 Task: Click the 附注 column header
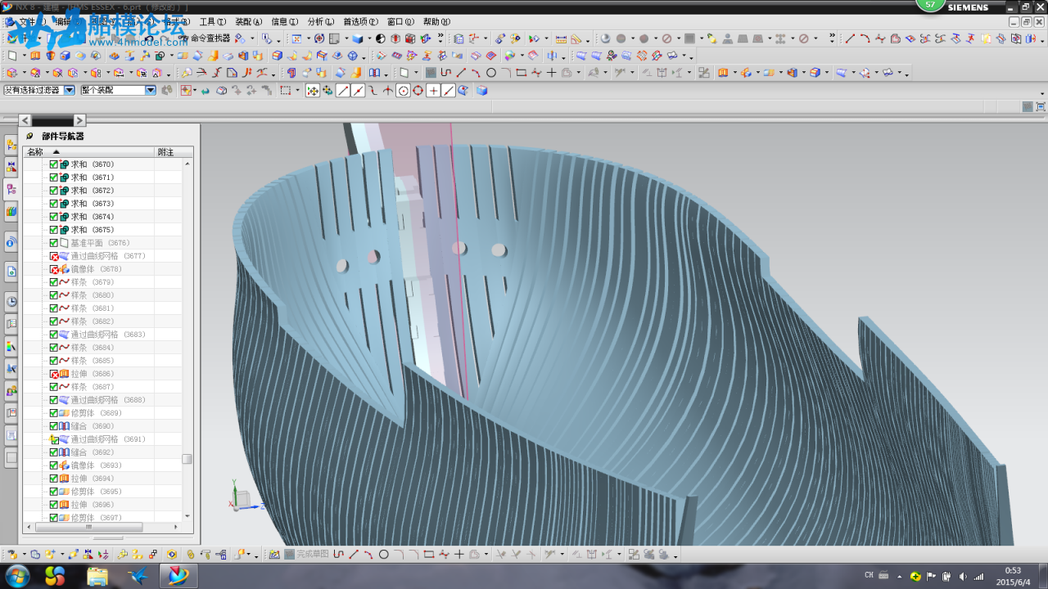click(x=174, y=152)
